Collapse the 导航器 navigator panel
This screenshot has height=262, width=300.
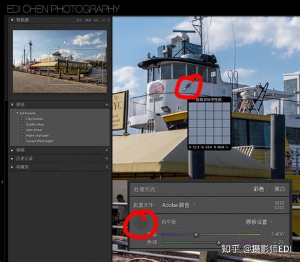coord(12,20)
